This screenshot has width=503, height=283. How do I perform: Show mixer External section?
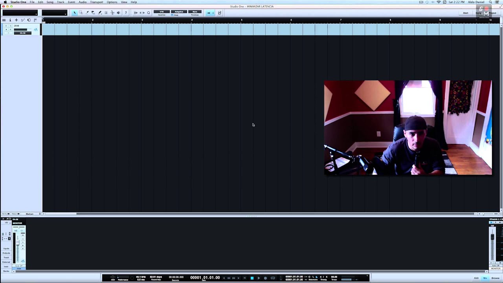(6, 262)
